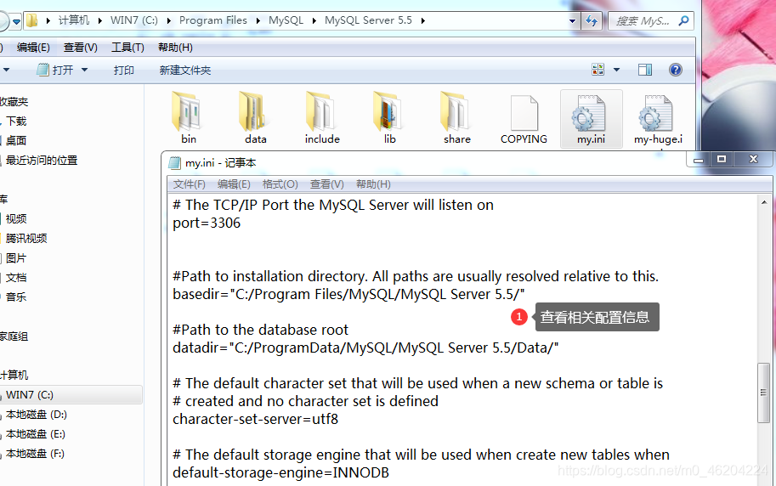The width and height of the screenshot is (776, 486).
Task: Click 计算机 in the address breadcrumb
Action: 74,20
